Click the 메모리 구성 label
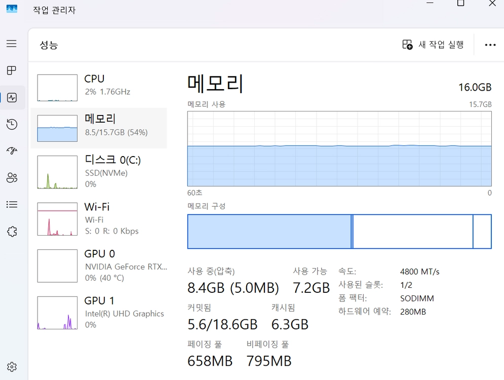The height and width of the screenshot is (380, 504). [x=206, y=206]
